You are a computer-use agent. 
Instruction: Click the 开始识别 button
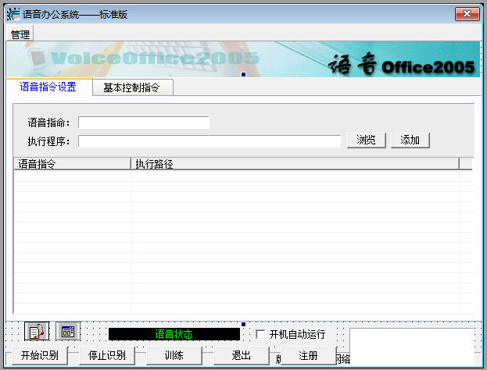click(40, 355)
